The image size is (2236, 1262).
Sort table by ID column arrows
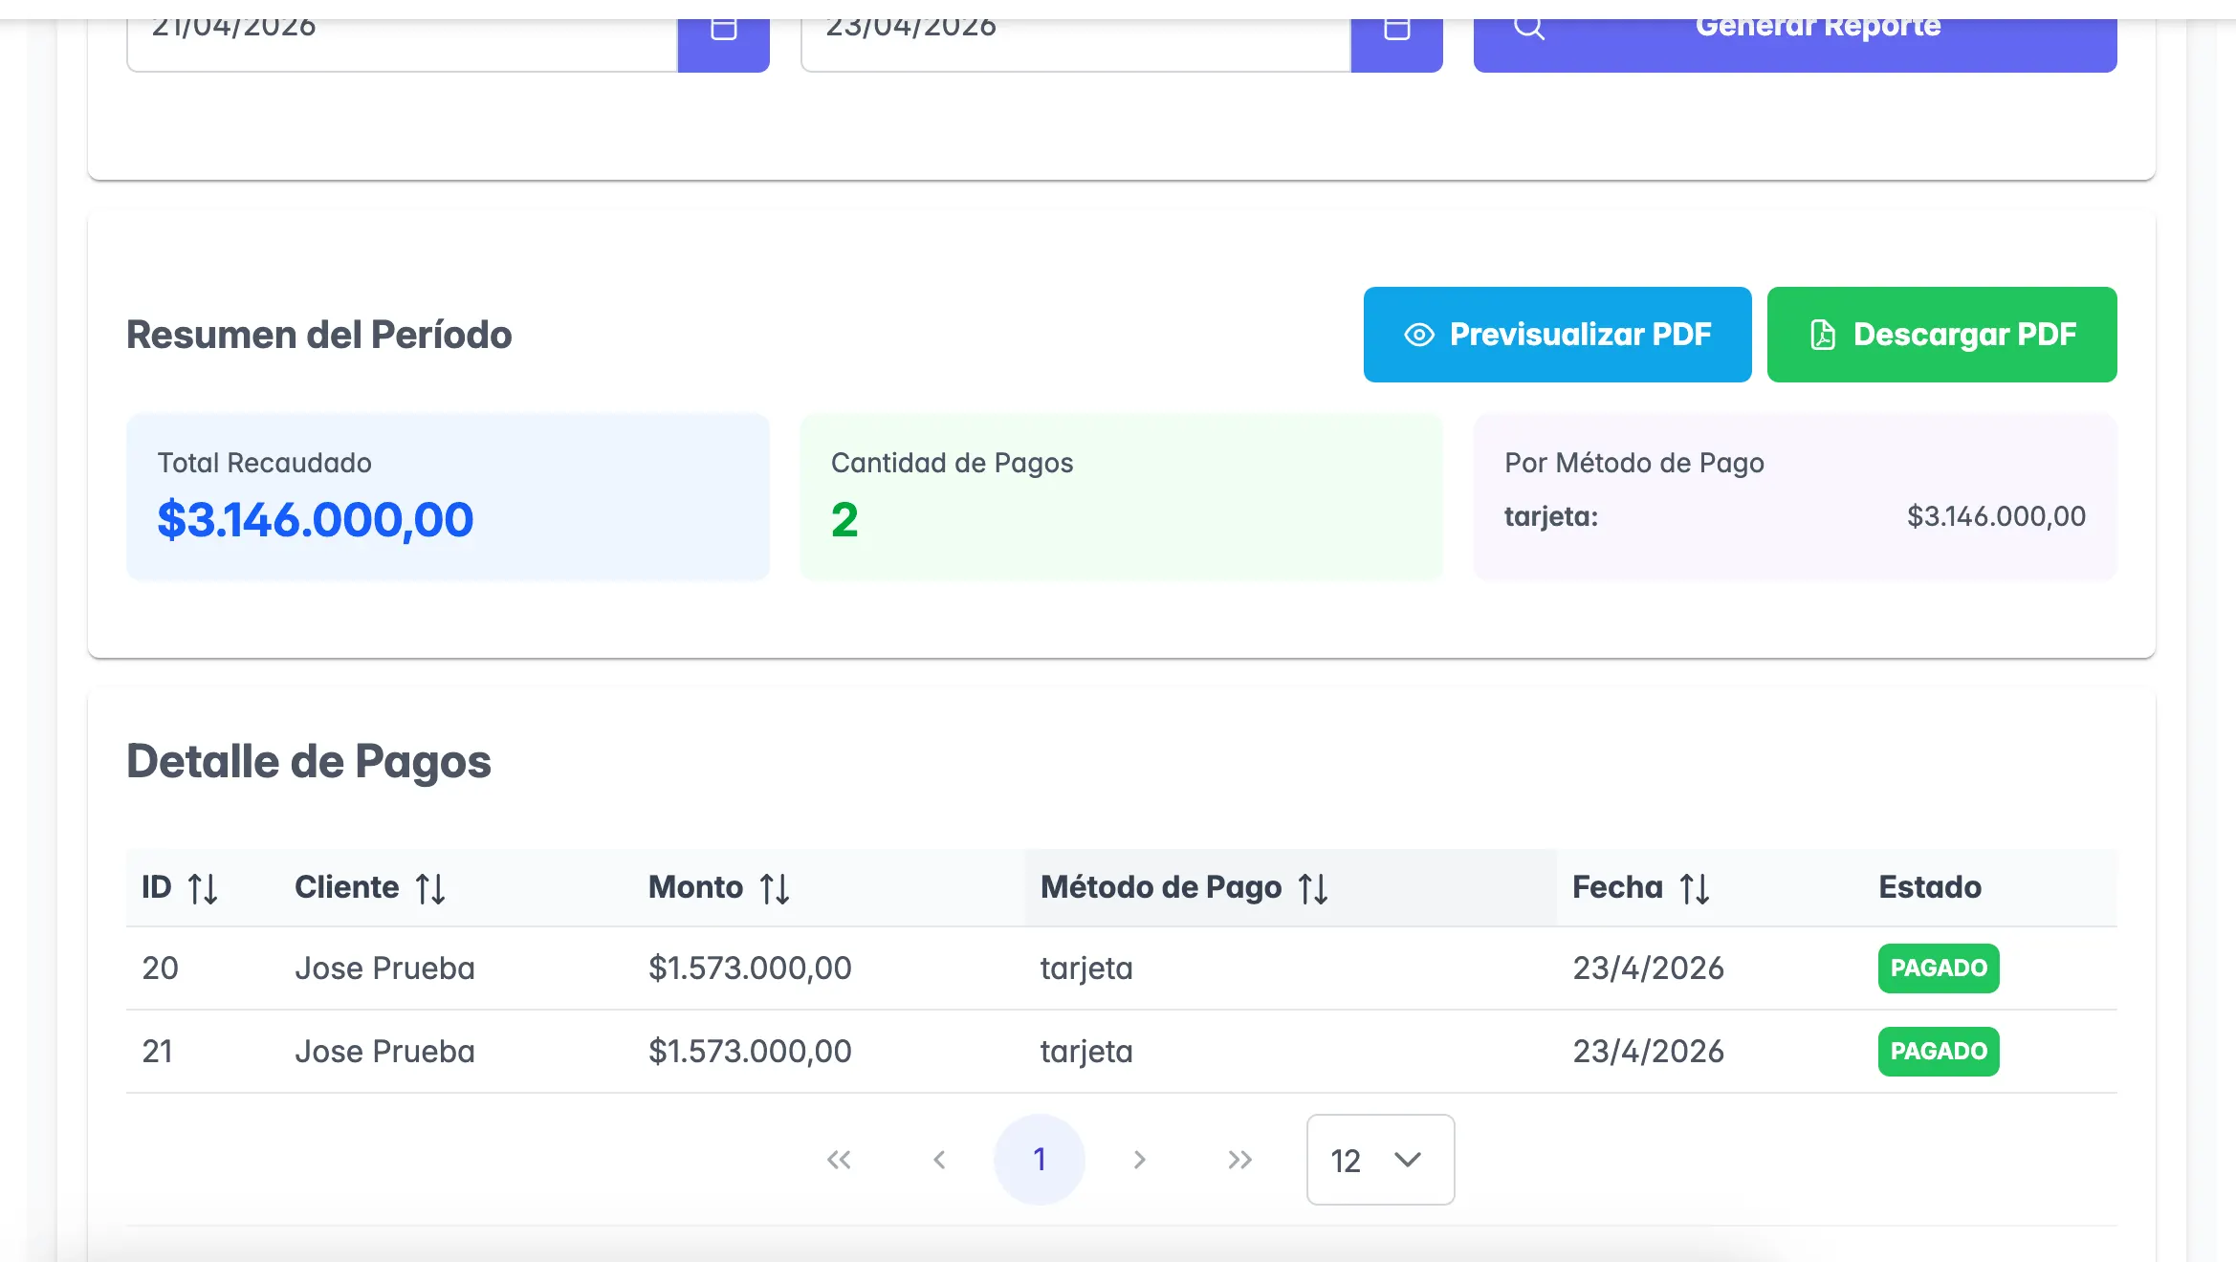tap(203, 888)
